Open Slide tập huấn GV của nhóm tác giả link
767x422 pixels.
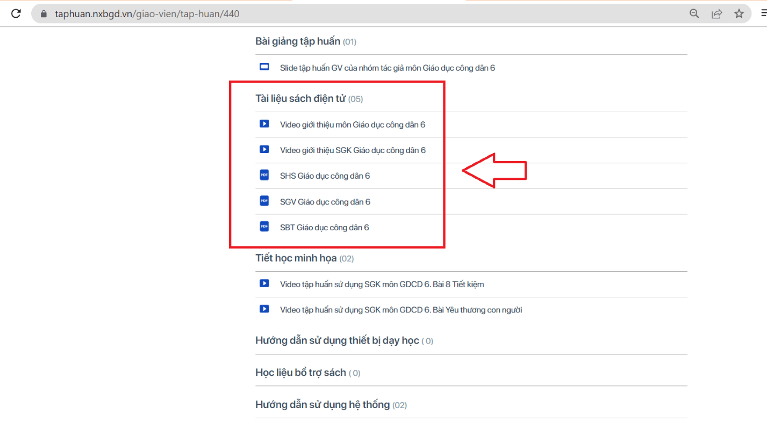pyautogui.click(x=388, y=68)
